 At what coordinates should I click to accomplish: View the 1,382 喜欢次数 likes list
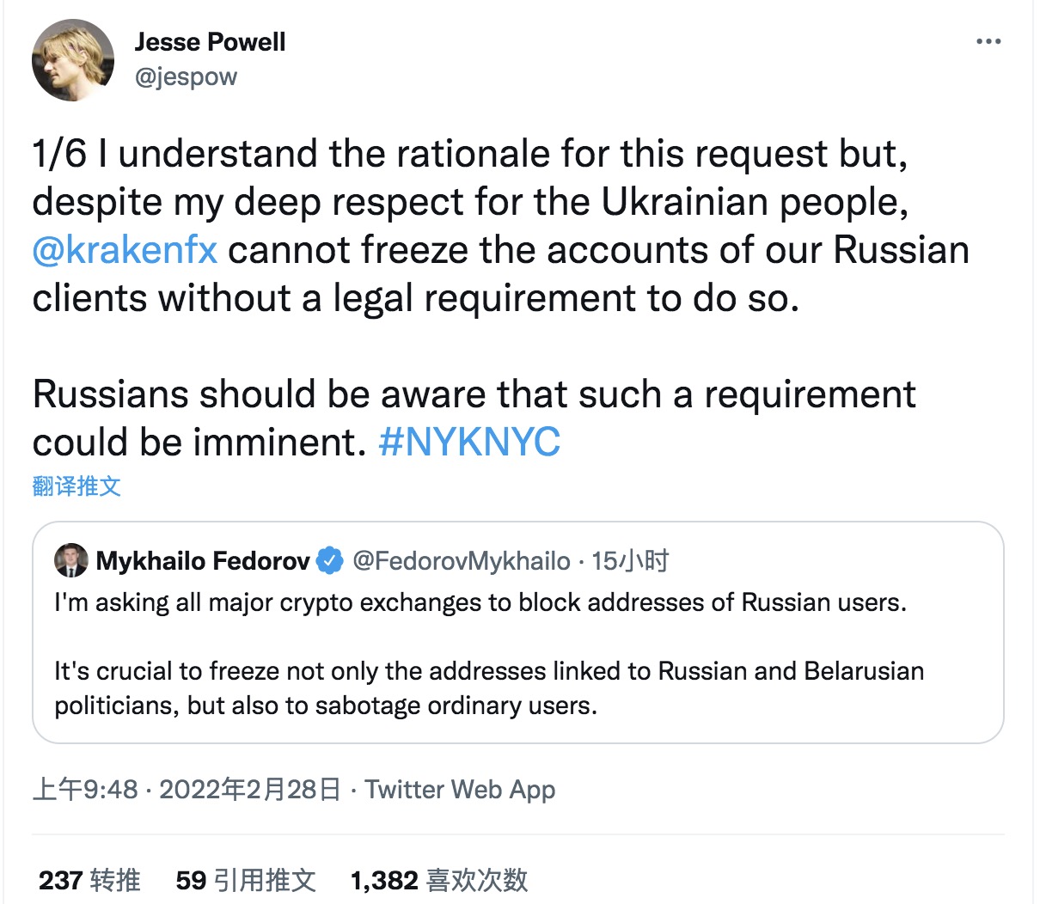point(438,880)
